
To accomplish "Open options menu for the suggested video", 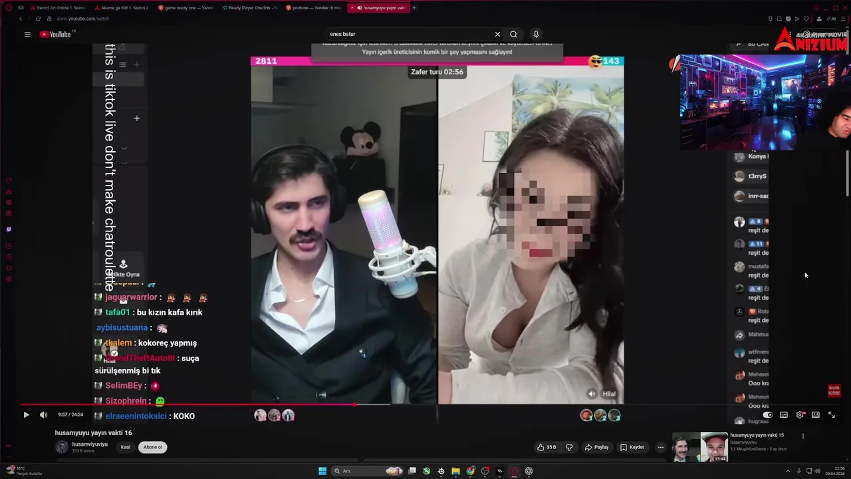I will tap(802, 436).
